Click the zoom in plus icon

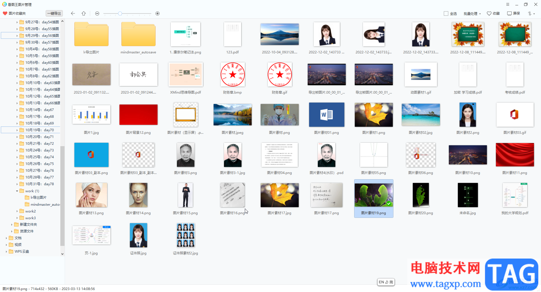point(158,13)
